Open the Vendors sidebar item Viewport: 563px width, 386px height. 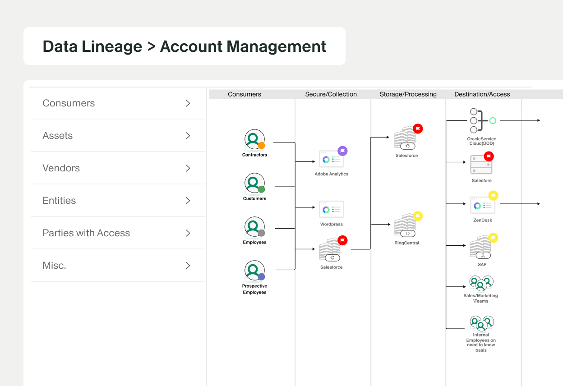(x=118, y=168)
